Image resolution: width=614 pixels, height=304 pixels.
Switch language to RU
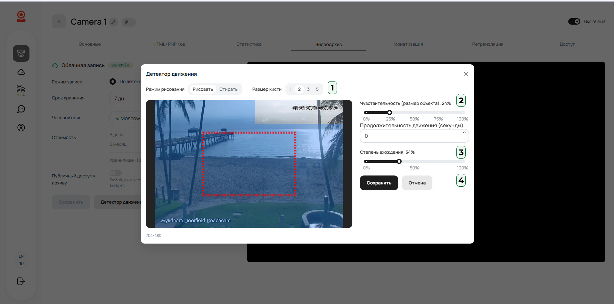pos(21,264)
